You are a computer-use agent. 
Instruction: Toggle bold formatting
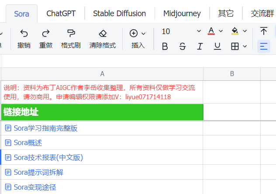(165, 46)
